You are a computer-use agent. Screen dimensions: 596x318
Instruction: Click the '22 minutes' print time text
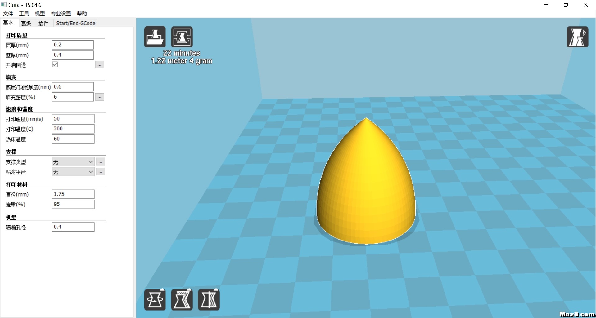[x=182, y=53]
